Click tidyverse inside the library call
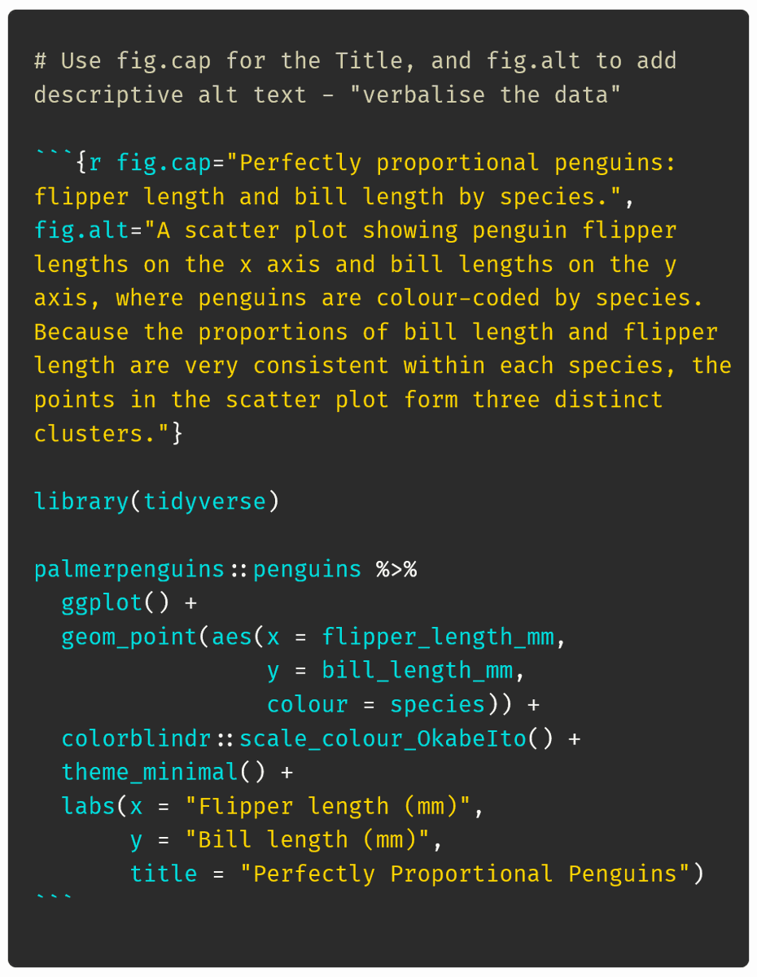Screen dimensions: 757x977 click(x=204, y=501)
